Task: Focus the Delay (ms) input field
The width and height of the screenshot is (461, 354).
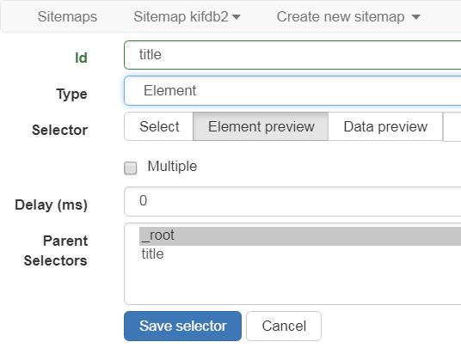Action: tap(292, 201)
